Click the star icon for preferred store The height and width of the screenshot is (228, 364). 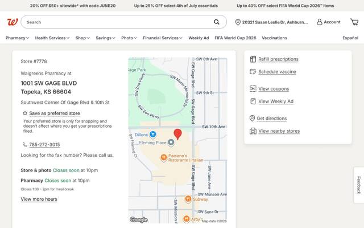click(x=25, y=113)
